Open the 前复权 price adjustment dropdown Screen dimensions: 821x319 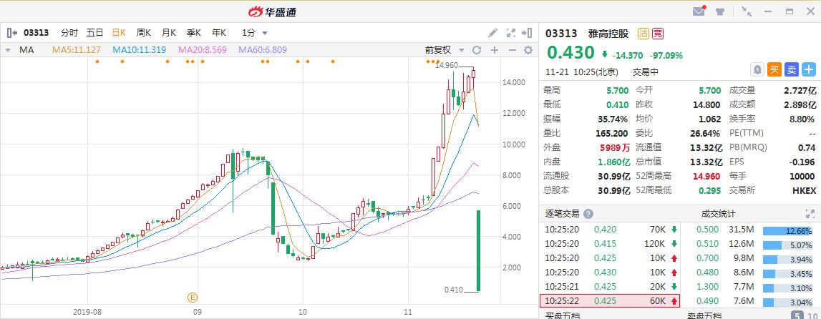pyautogui.click(x=443, y=50)
